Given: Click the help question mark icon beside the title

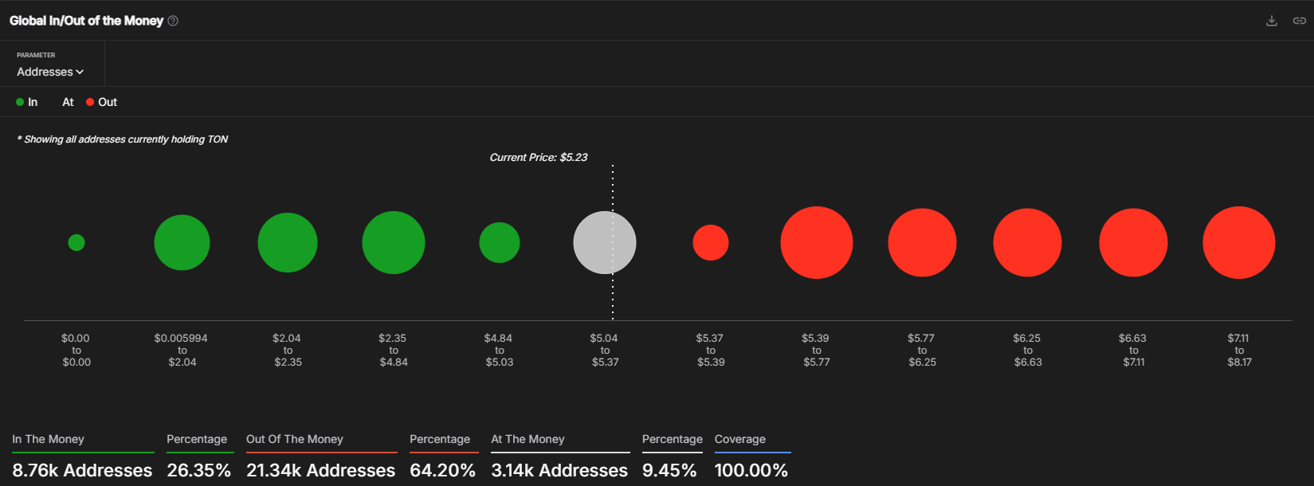Looking at the screenshot, I should coord(173,21).
